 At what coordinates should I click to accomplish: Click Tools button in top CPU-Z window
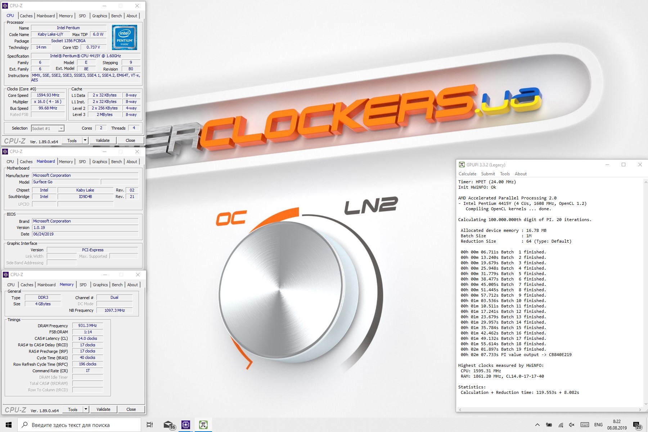click(x=72, y=140)
